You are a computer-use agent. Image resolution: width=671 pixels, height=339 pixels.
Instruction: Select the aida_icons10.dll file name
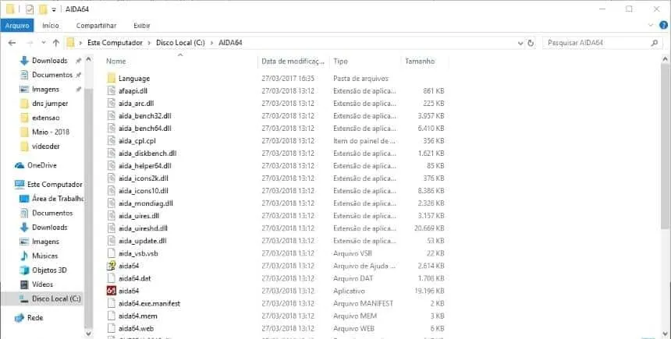click(x=144, y=191)
